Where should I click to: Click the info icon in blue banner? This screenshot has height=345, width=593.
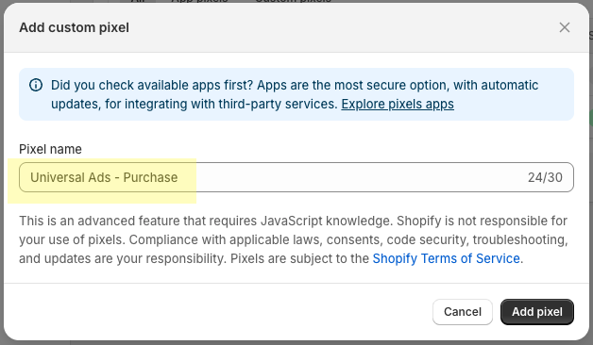pos(36,85)
